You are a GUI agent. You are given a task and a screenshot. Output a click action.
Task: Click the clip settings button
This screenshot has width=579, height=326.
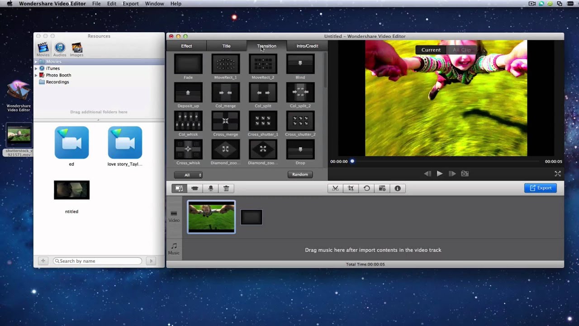[x=382, y=188]
